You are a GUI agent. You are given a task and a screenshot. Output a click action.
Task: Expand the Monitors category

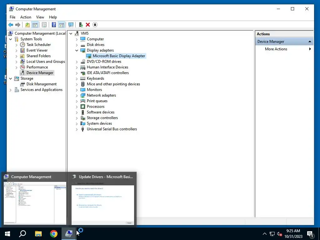pyautogui.click(x=77, y=90)
